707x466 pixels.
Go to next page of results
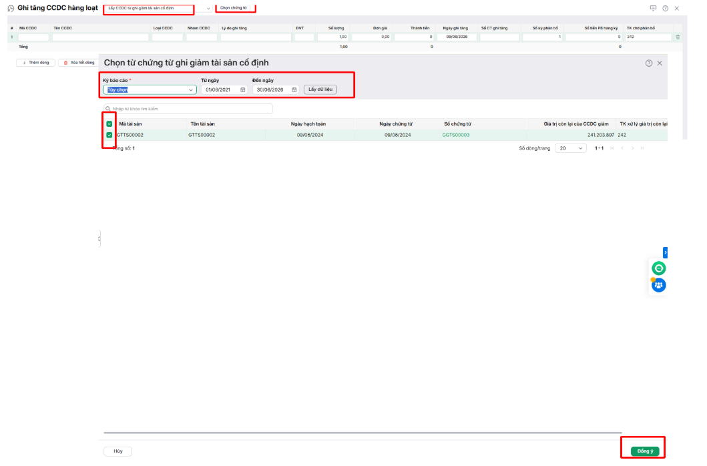click(x=632, y=148)
